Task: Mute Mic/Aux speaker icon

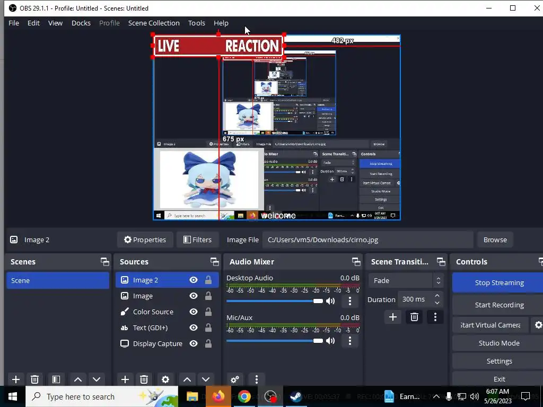Action: 330,341
